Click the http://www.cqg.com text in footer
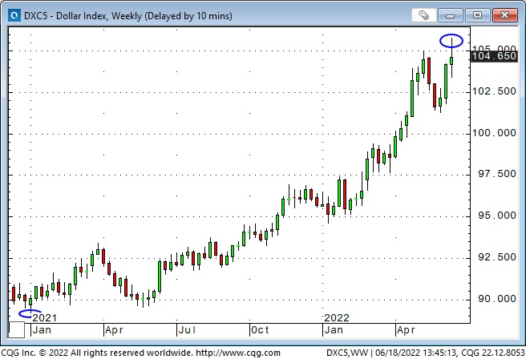526x359 pixels. point(238,353)
